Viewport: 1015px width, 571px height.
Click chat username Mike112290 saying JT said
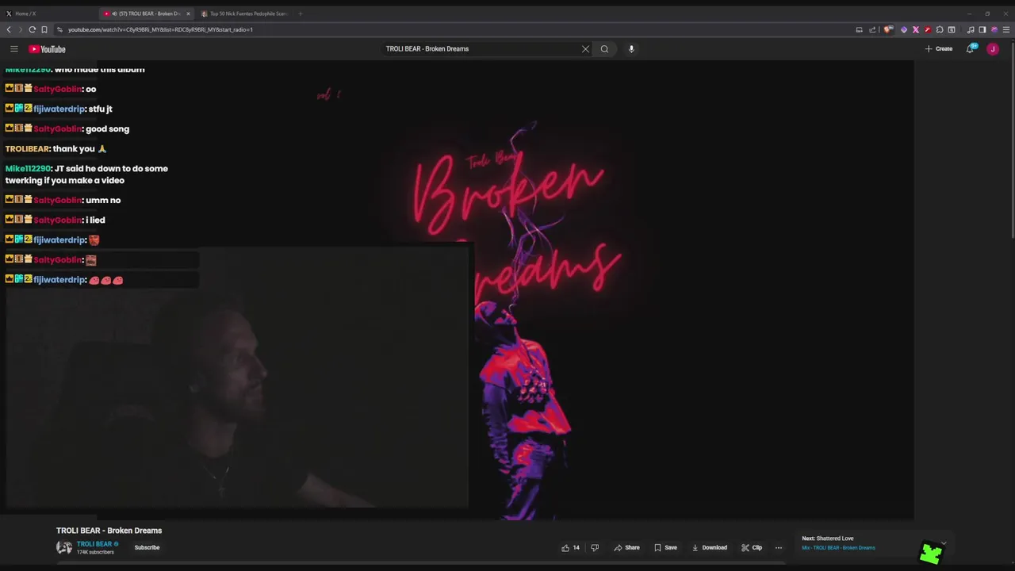28,168
